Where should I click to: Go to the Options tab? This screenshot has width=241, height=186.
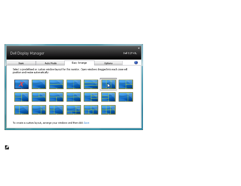pos(108,63)
